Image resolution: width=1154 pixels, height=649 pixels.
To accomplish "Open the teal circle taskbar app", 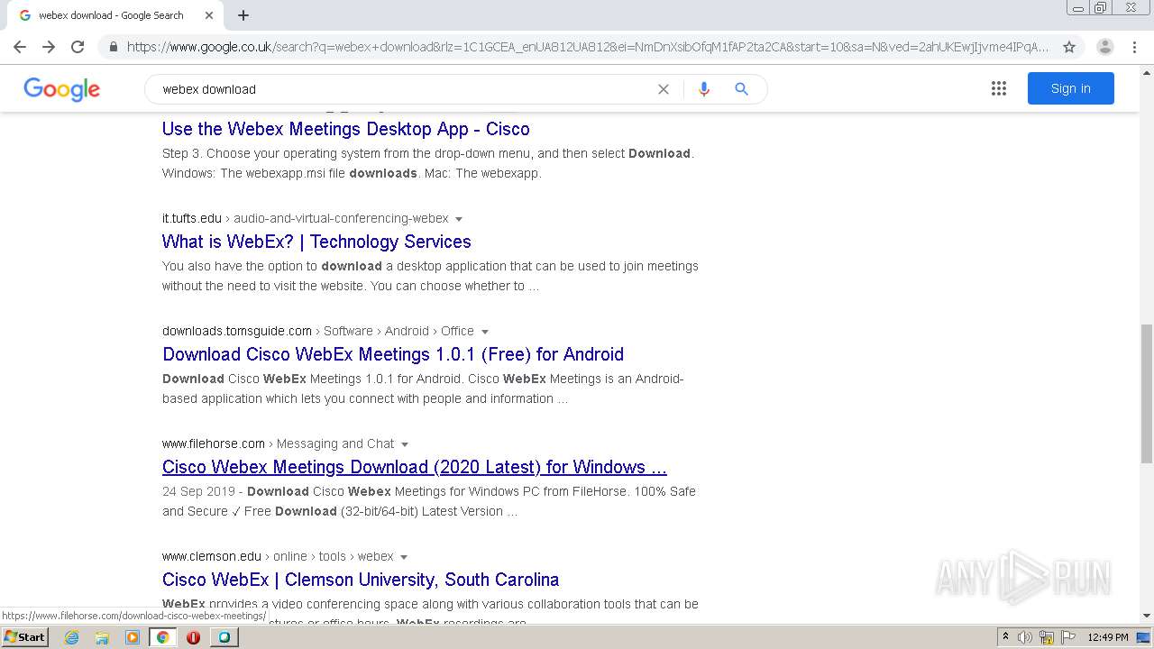I will point(224,637).
